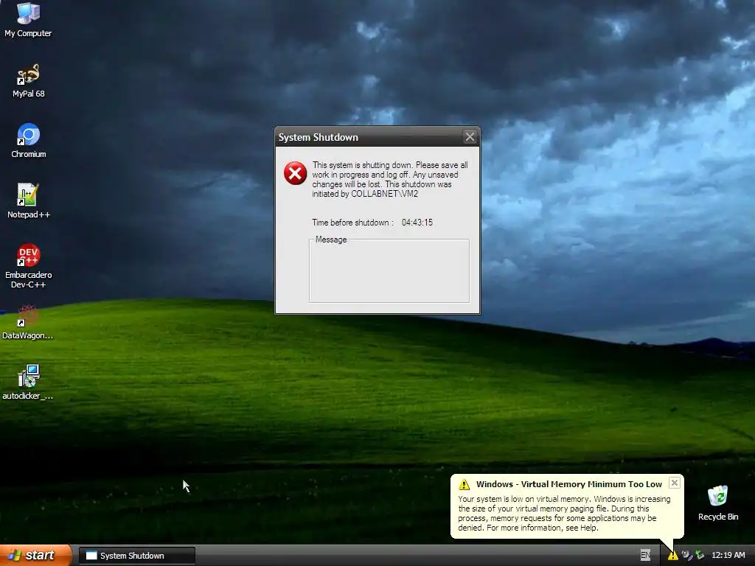
Task: Click the shutdown warning text mentioning COLLABNET\VM2
Action: tap(389, 180)
